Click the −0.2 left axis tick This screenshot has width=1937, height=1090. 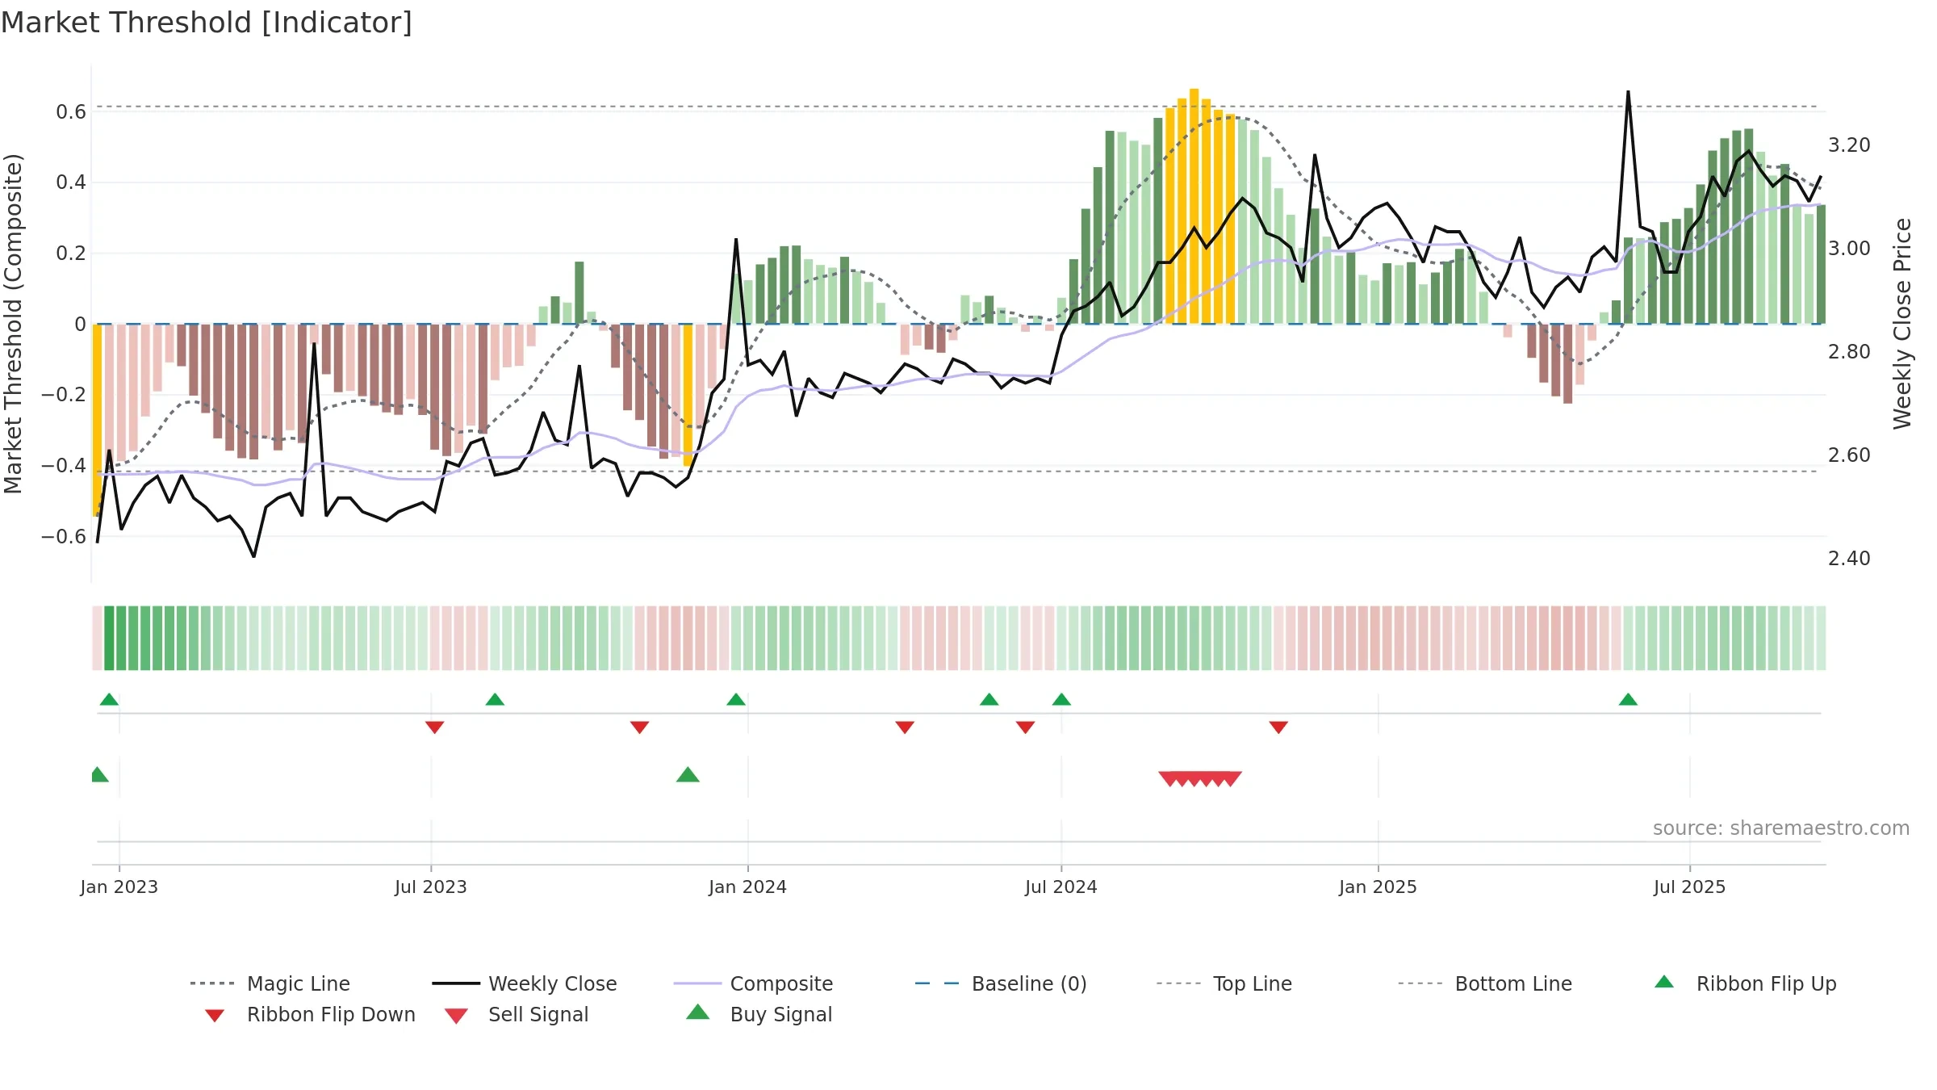64,395
